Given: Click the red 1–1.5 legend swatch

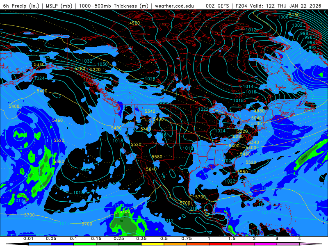Looking at the screenshot, I should coord(221,244).
